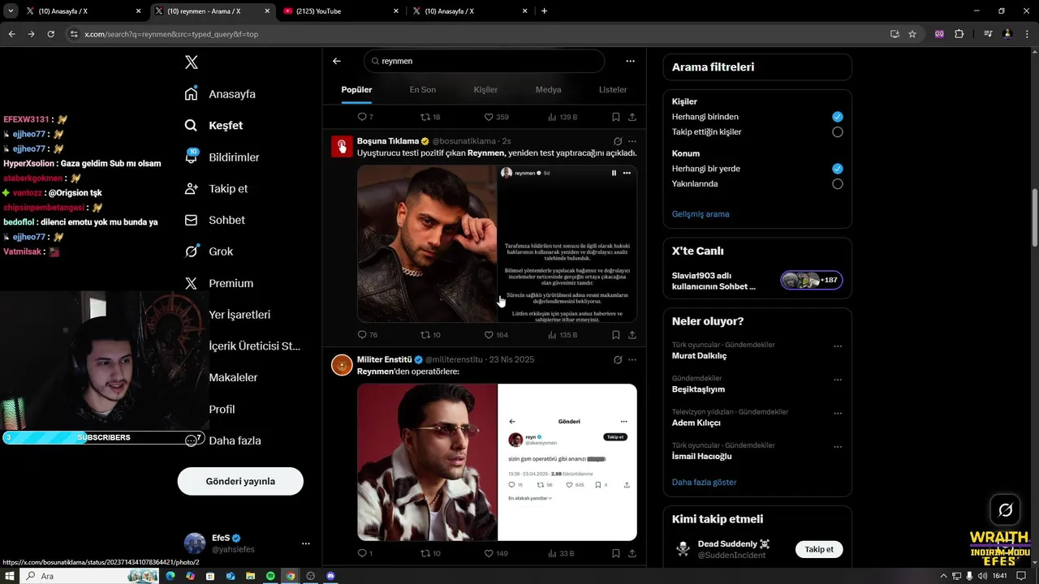Go back with search page arrow
This screenshot has width=1039, height=584.
(x=337, y=61)
